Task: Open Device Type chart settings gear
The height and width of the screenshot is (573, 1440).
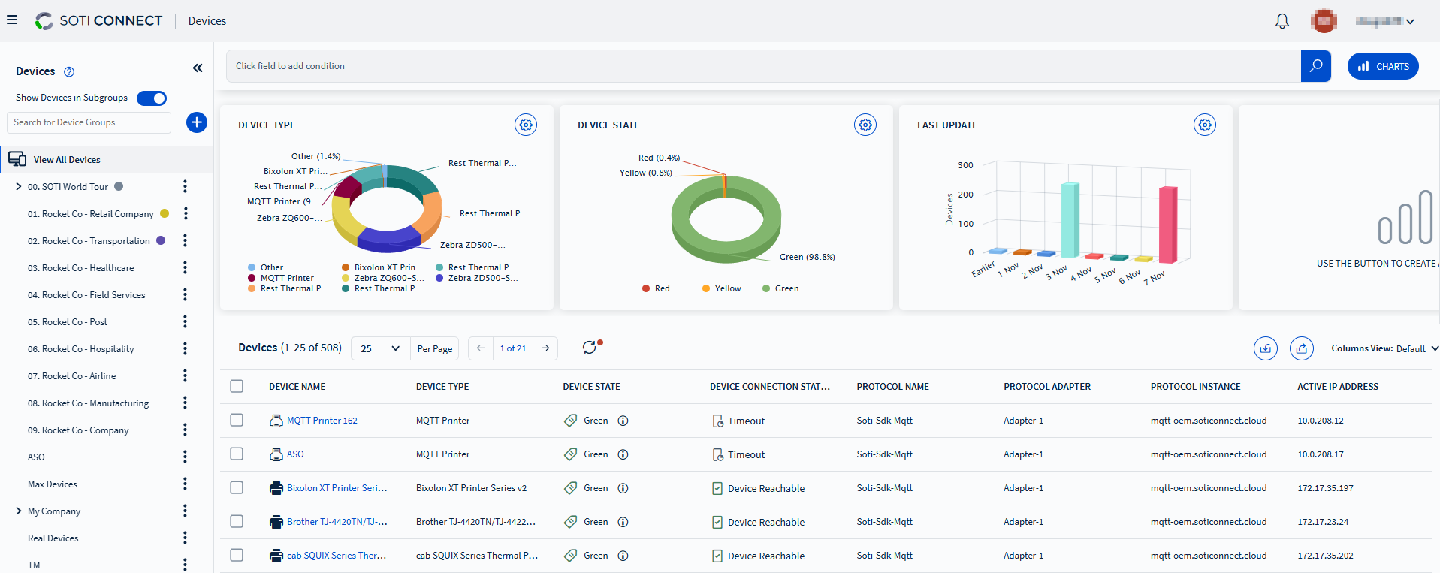Action: pos(526,125)
